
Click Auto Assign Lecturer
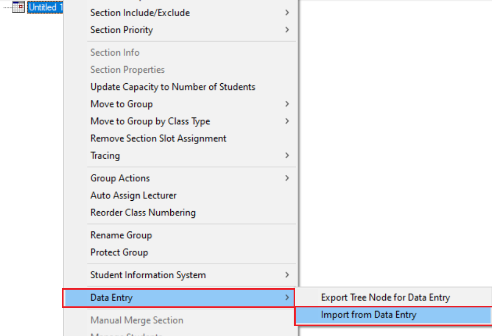pos(133,196)
